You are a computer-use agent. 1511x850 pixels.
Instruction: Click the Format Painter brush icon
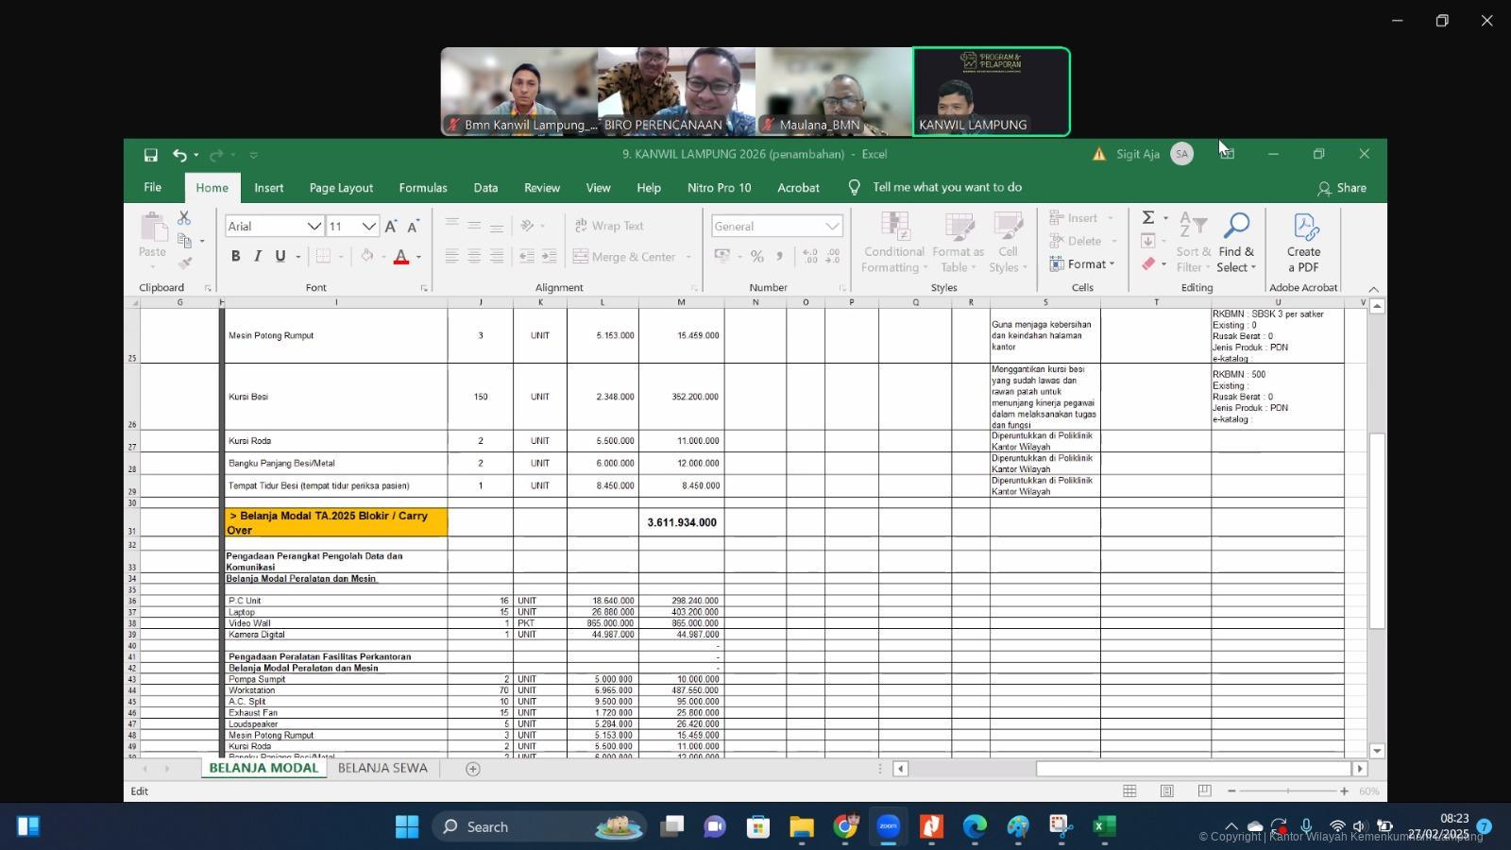[185, 263]
